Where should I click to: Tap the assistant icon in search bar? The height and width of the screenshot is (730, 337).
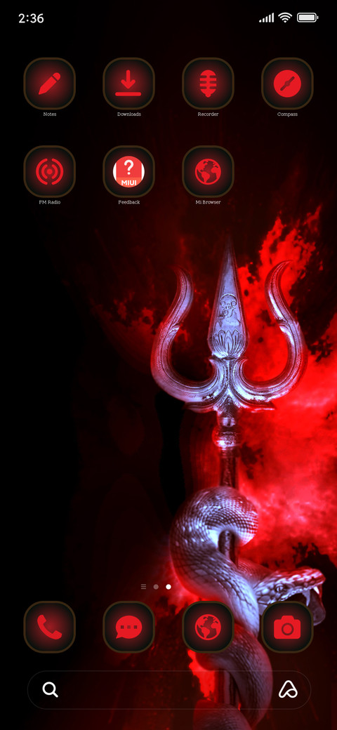[x=288, y=689]
